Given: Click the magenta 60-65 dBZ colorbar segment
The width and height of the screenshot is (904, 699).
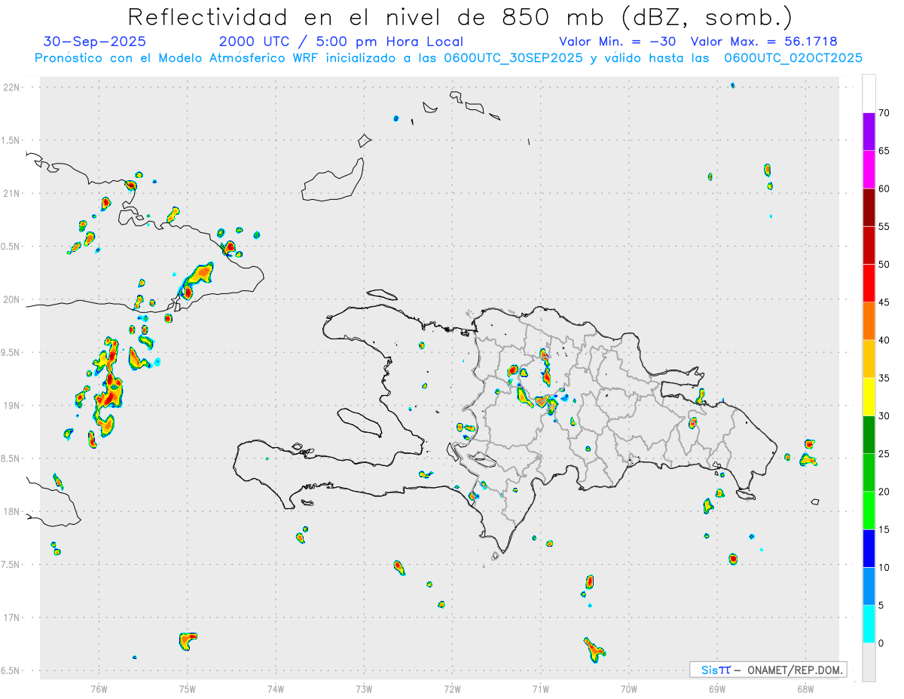Looking at the screenshot, I should pos(869,170).
